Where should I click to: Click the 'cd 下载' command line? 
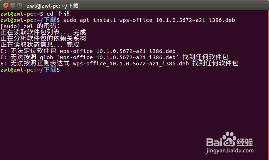click(58, 14)
